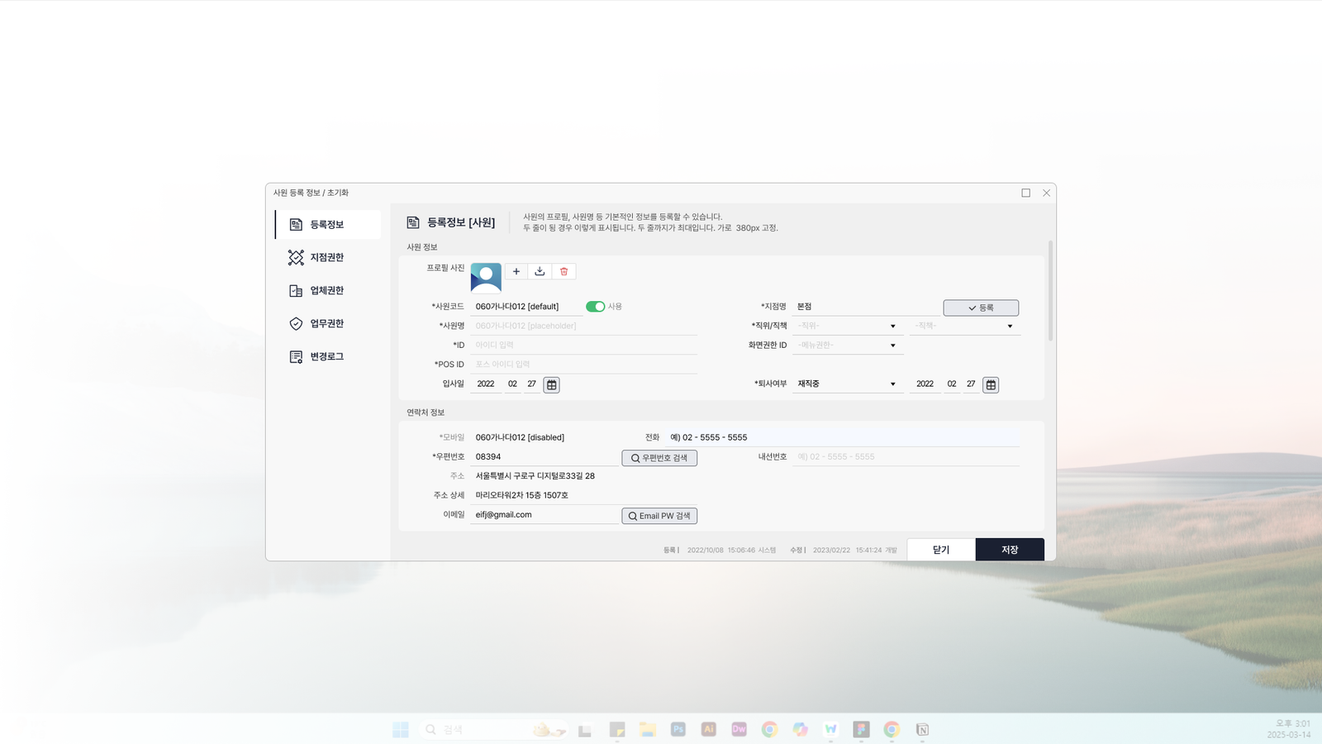The height and width of the screenshot is (744, 1322).
Task: Click the disabled 모바일 field
Action: (x=544, y=437)
